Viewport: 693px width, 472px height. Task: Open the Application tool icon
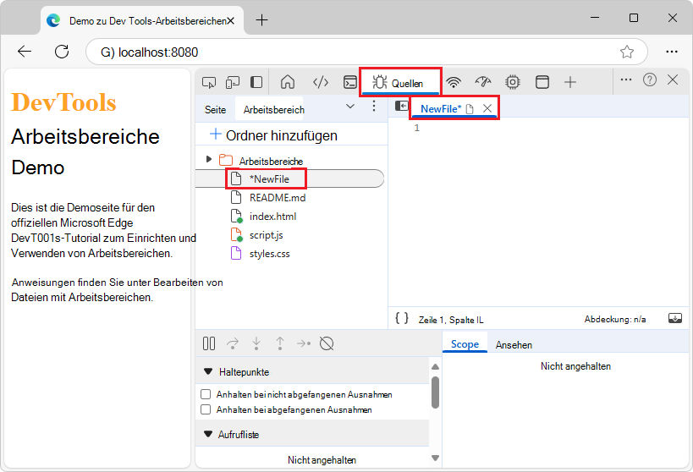click(542, 82)
